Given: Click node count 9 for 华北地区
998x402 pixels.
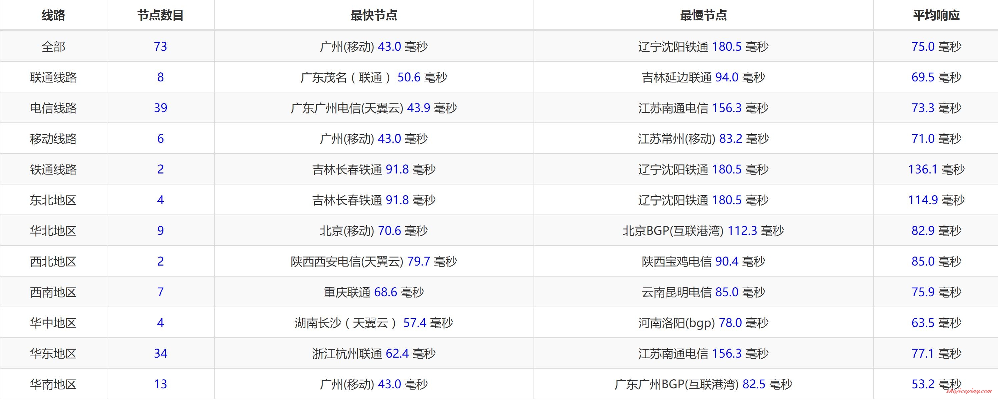Looking at the screenshot, I should coord(160,231).
